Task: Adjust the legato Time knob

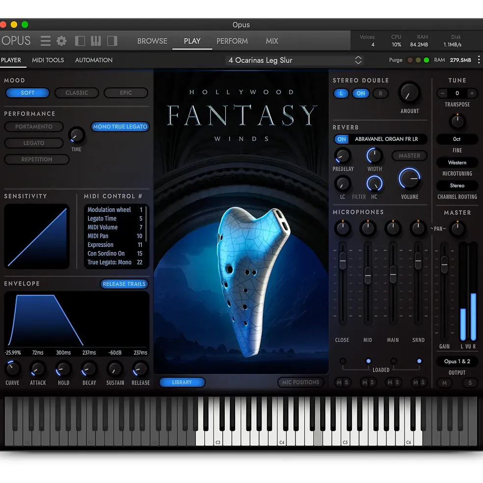Action: click(x=76, y=135)
